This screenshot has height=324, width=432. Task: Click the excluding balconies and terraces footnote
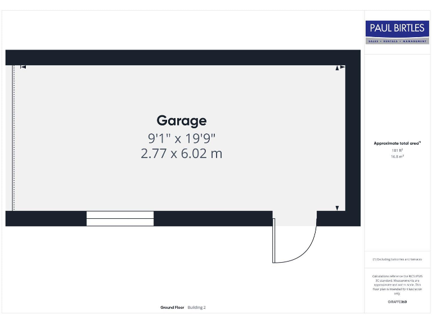(x=397, y=259)
